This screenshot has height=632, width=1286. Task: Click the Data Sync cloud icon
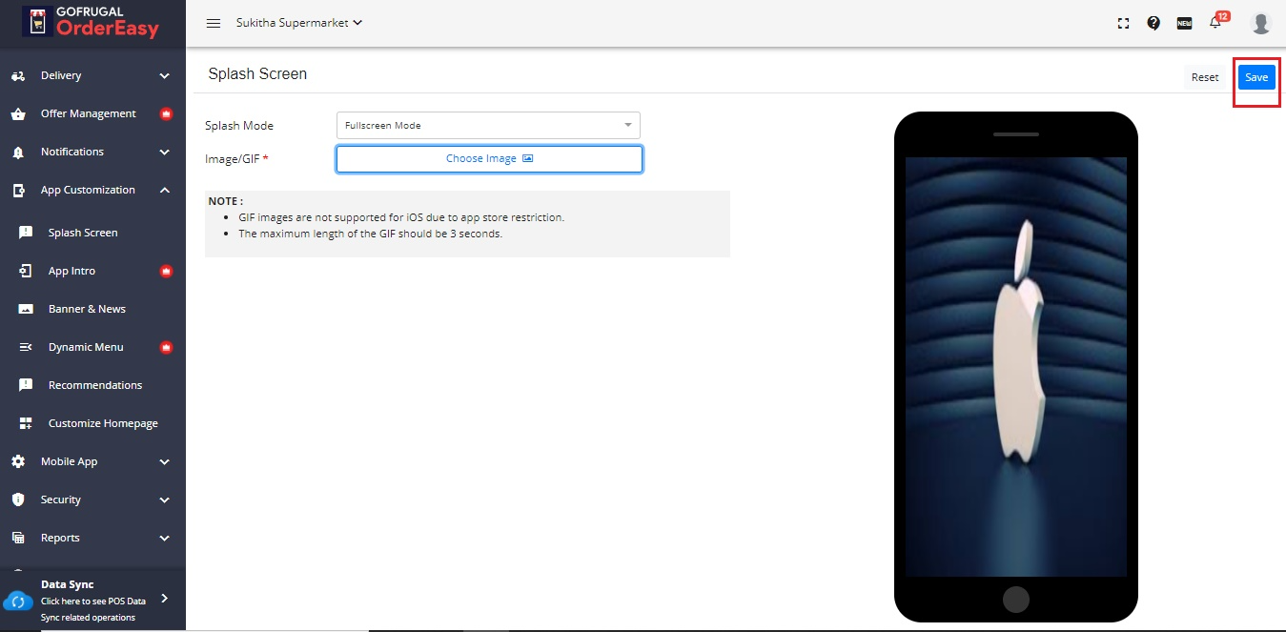18,601
